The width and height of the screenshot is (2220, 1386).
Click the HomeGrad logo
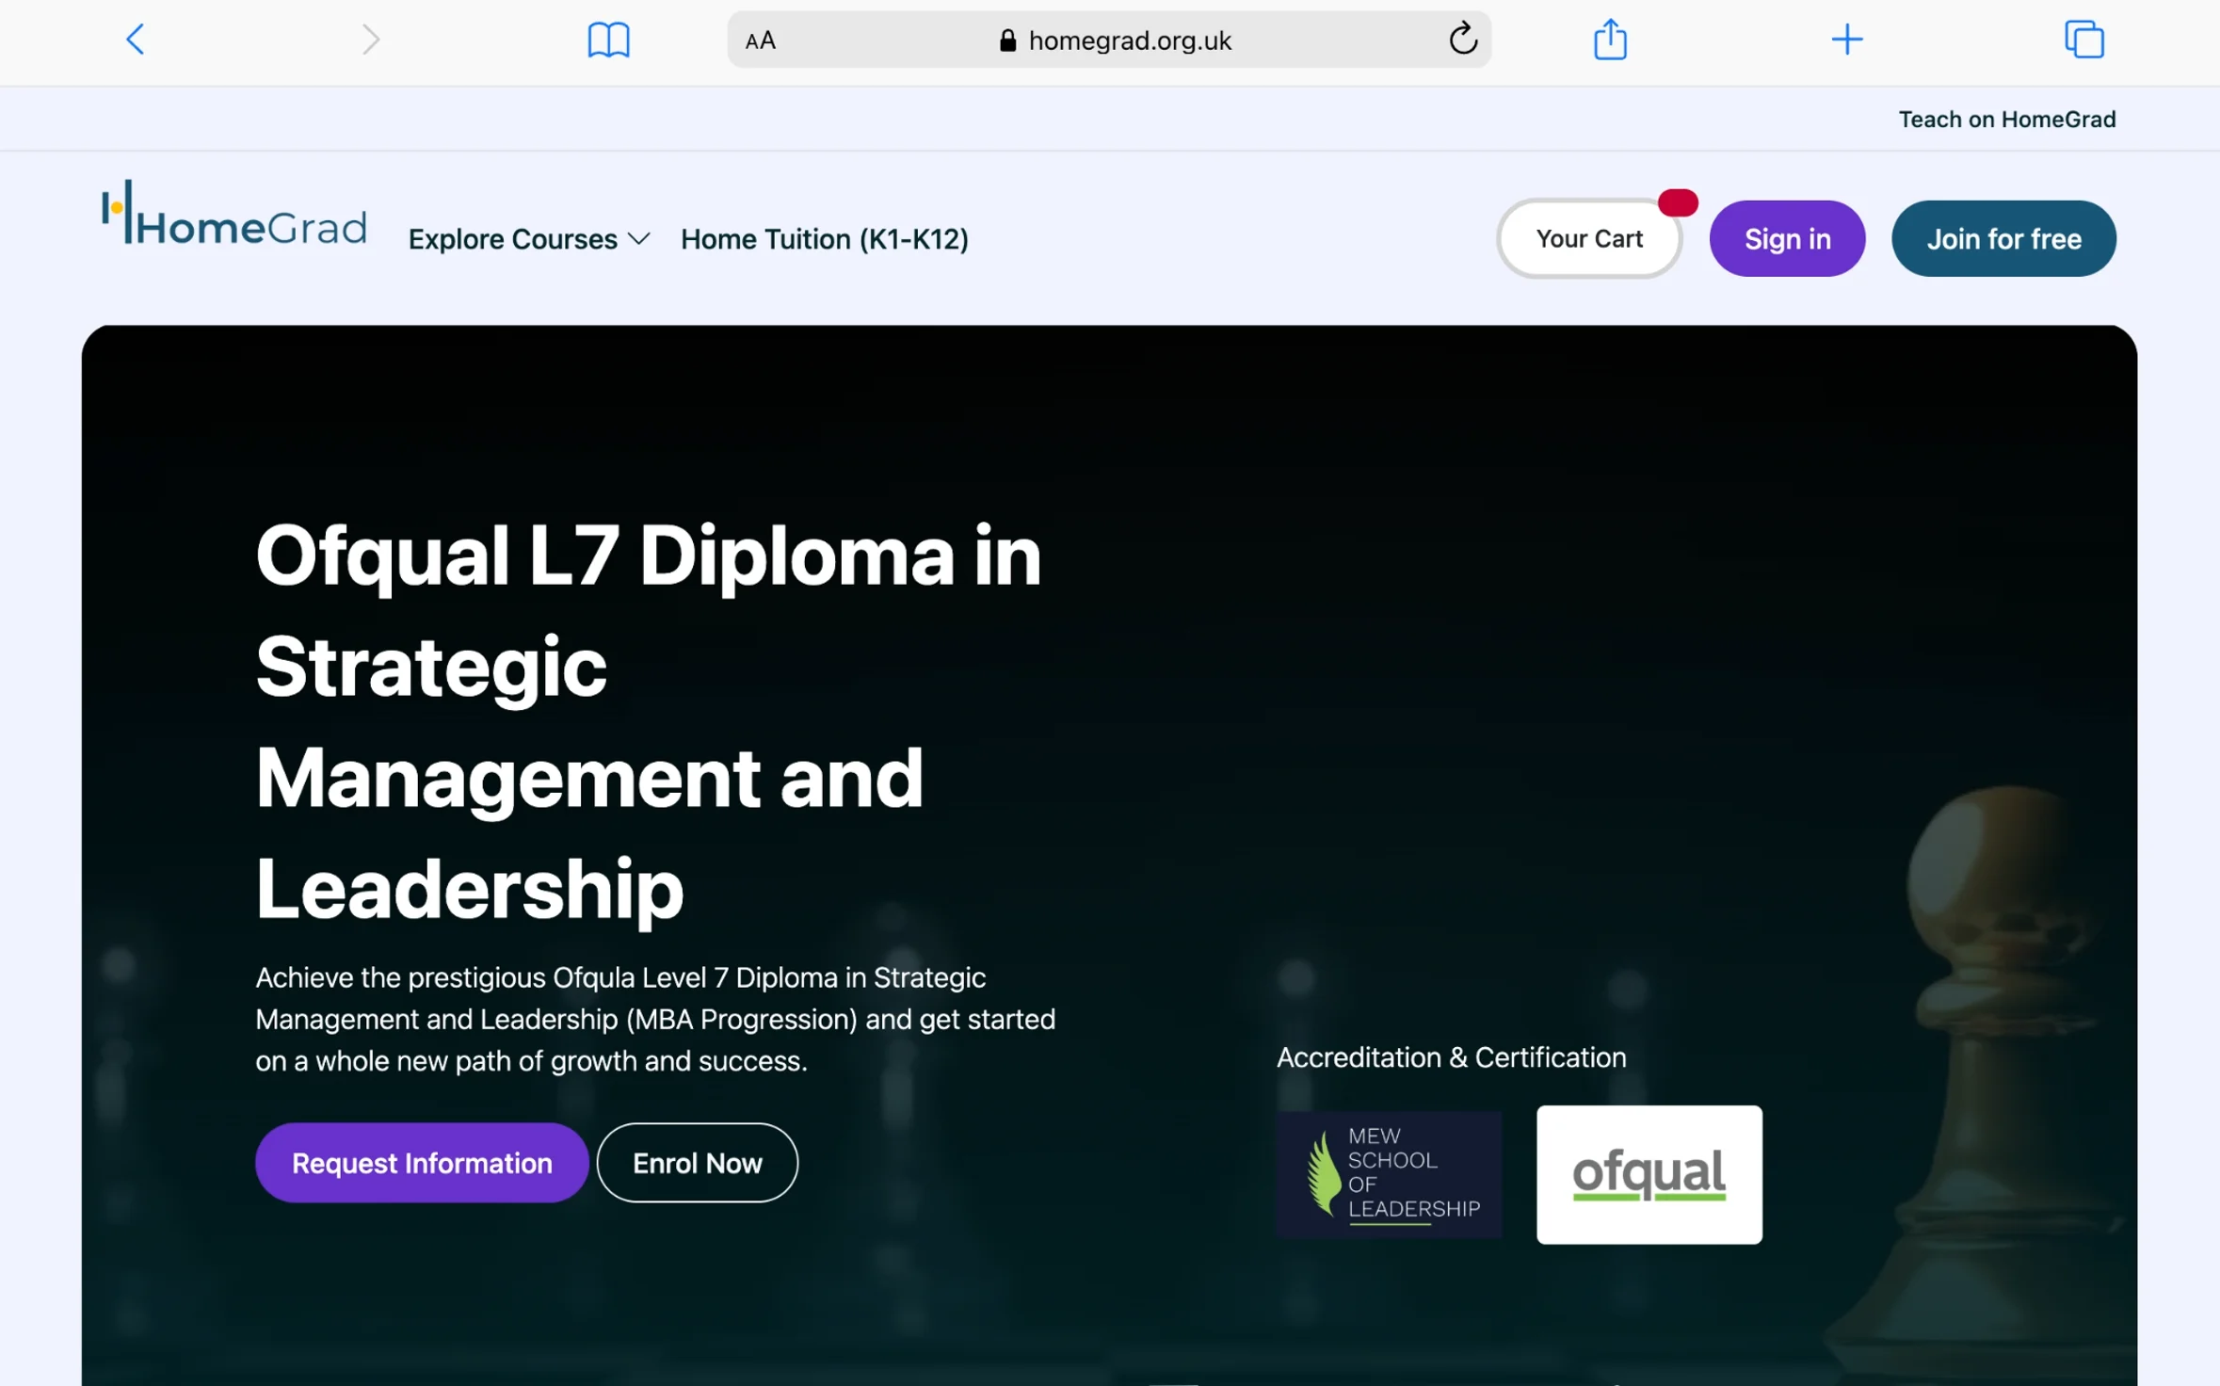(x=233, y=217)
